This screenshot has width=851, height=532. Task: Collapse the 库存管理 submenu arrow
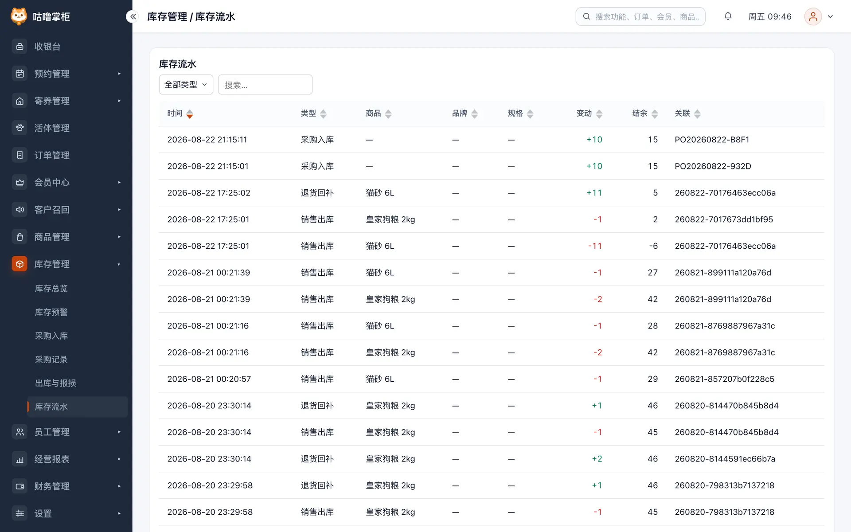119,265
